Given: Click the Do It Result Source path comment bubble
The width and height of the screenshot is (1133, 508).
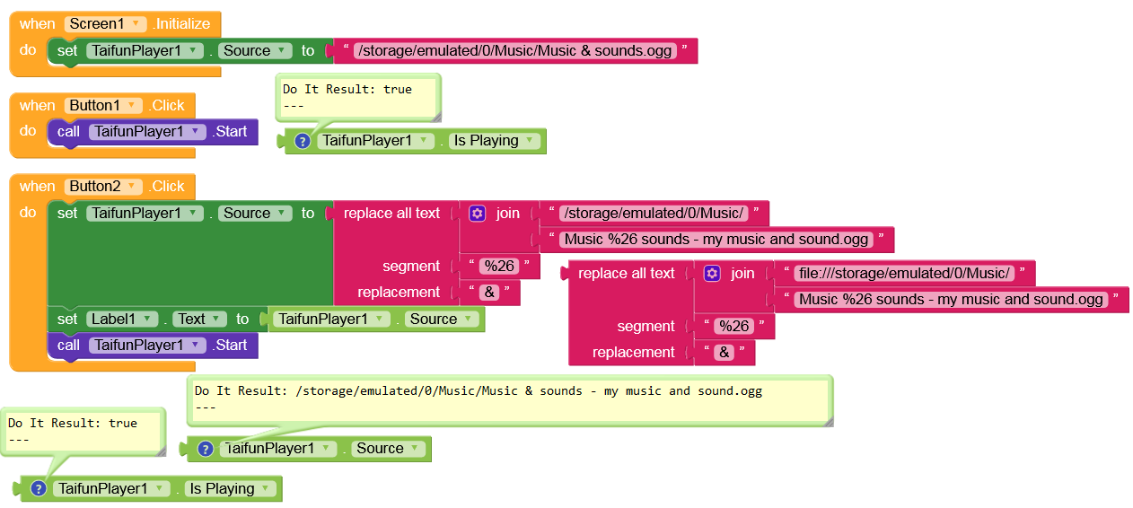Looking at the screenshot, I should pos(509,399).
